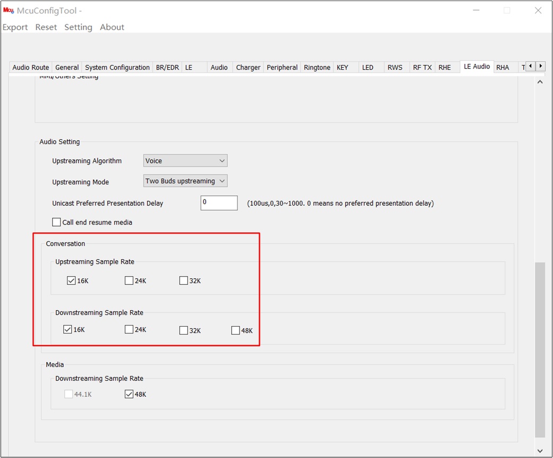
Task: Check Conversation downstreaming 32K sample rate
Action: 184,330
